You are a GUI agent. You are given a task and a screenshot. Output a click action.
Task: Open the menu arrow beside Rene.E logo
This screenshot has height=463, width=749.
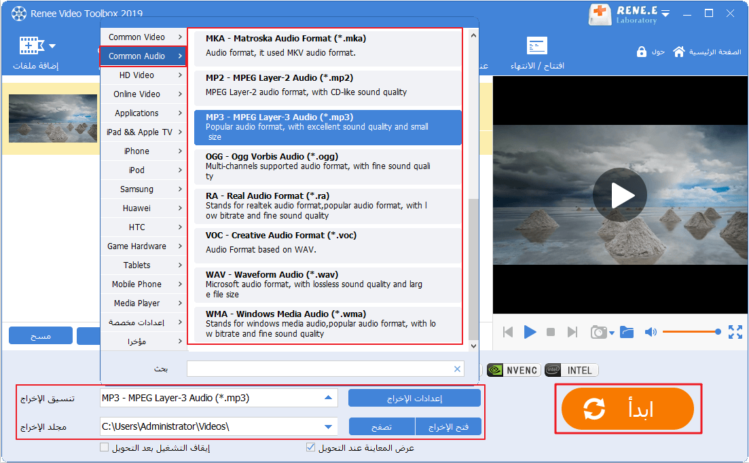pyautogui.click(x=665, y=13)
